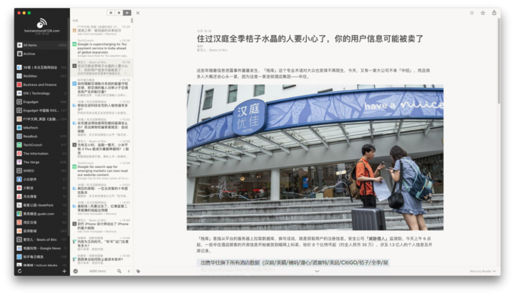Open the 36氪 feed in the sidebar
The height and width of the screenshot is (296, 515).
click(x=42, y=67)
